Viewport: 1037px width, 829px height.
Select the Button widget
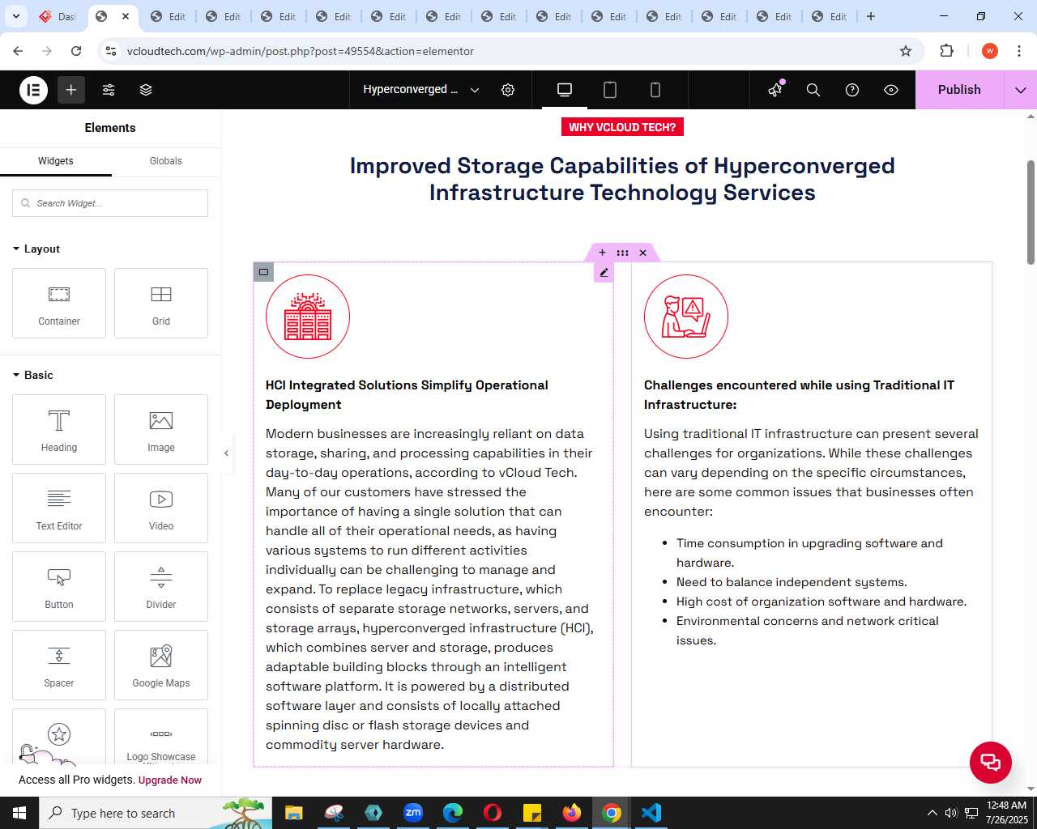tap(59, 587)
